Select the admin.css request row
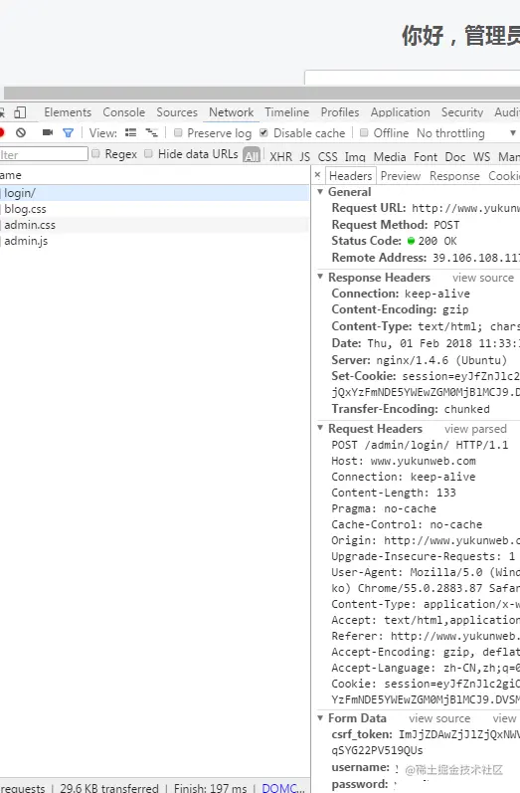 pos(155,225)
